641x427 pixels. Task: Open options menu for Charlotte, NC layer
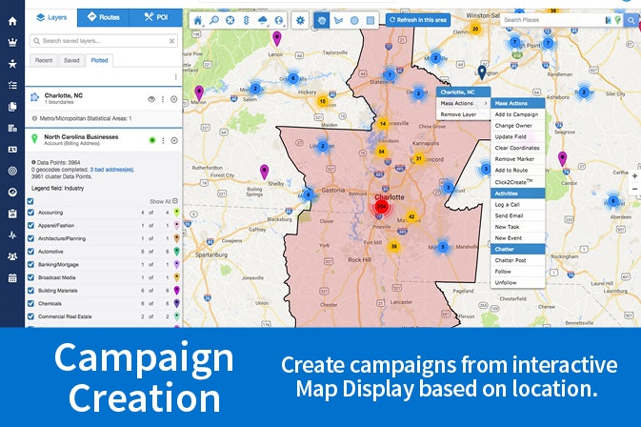(x=163, y=99)
